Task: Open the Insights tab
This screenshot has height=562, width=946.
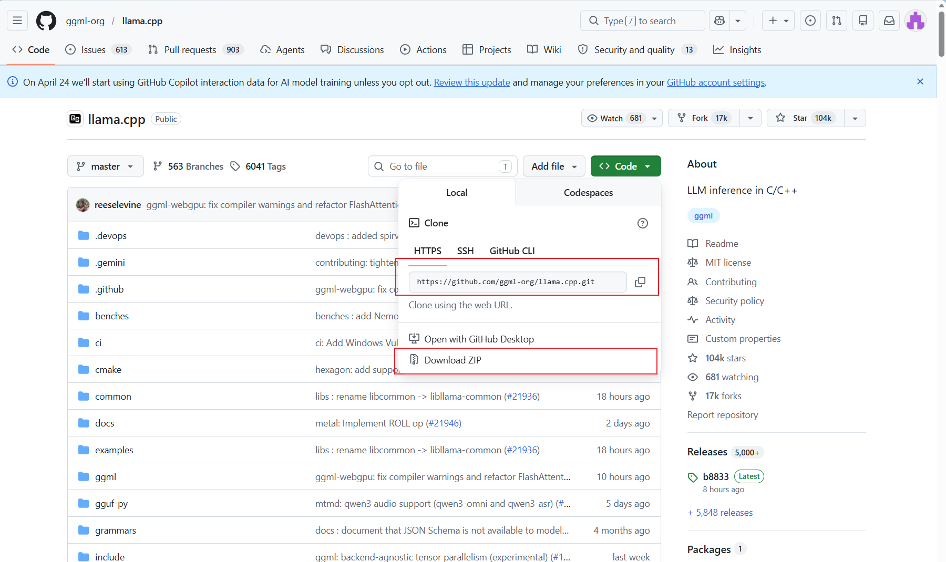Action: (x=737, y=50)
